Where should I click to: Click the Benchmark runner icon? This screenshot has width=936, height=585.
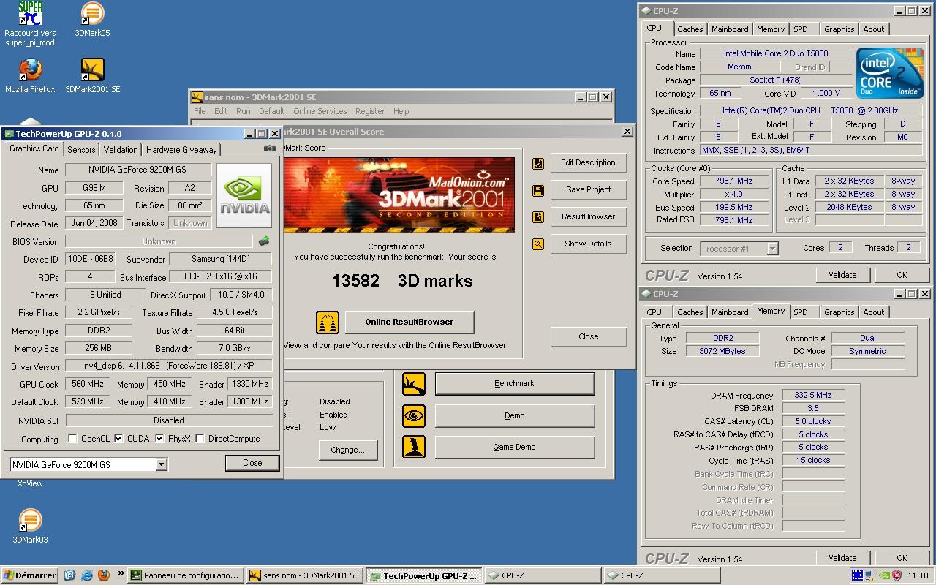pyautogui.click(x=414, y=384)
